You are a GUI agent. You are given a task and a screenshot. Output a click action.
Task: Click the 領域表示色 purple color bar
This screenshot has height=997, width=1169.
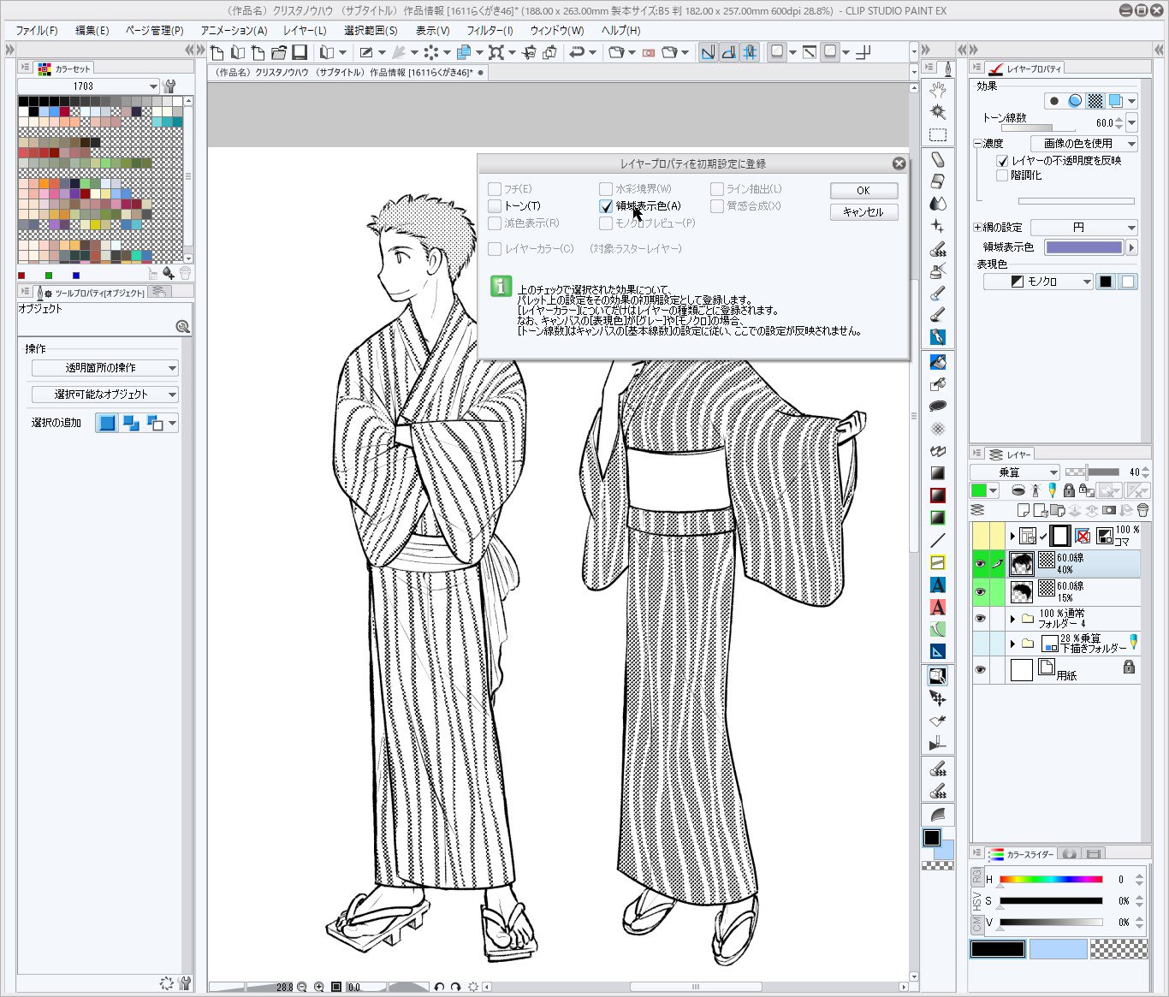coord(1083,247)
